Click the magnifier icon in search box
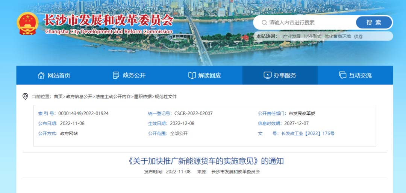 [264, 22]
